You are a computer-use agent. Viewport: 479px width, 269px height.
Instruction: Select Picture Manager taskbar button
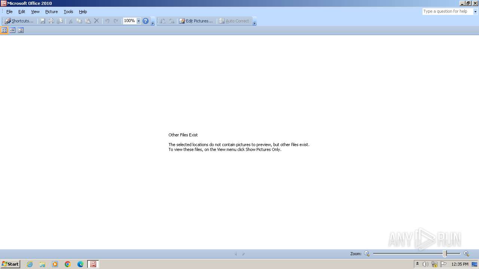point(93,264)
